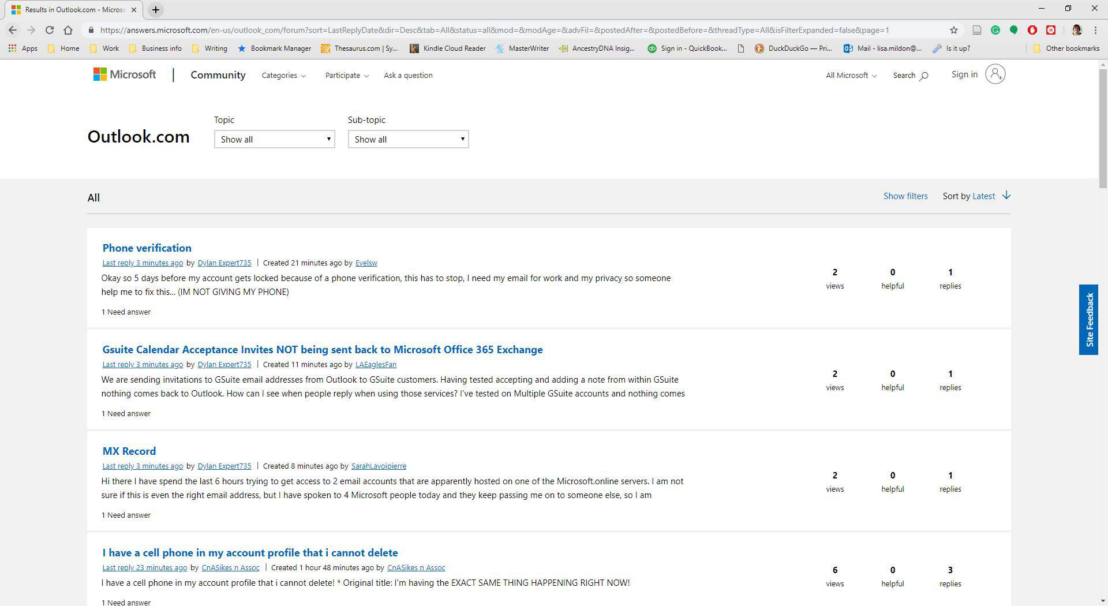Expand the Categories menu
The height and width of the screenshot is (606, 1108).
[x=284, y=76]
